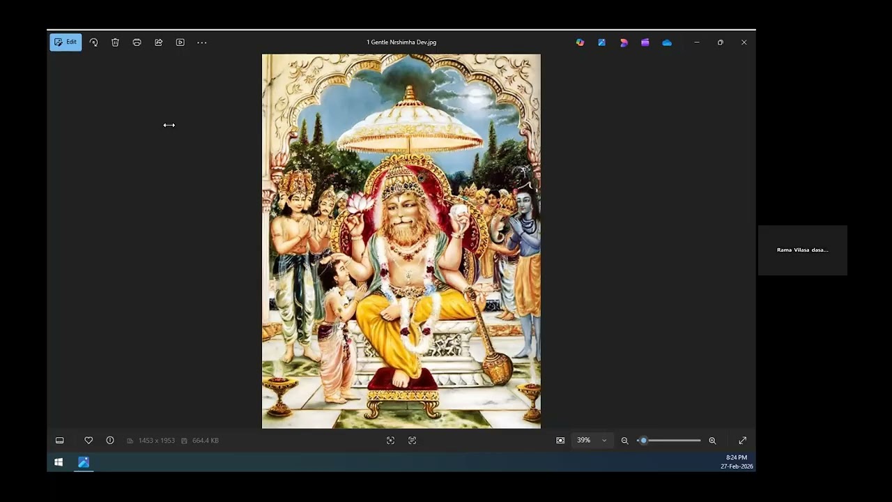The width and height of the screenshot is (892, 502).
Task: Start a slideshow with the play icon
Action: (180, 43)
